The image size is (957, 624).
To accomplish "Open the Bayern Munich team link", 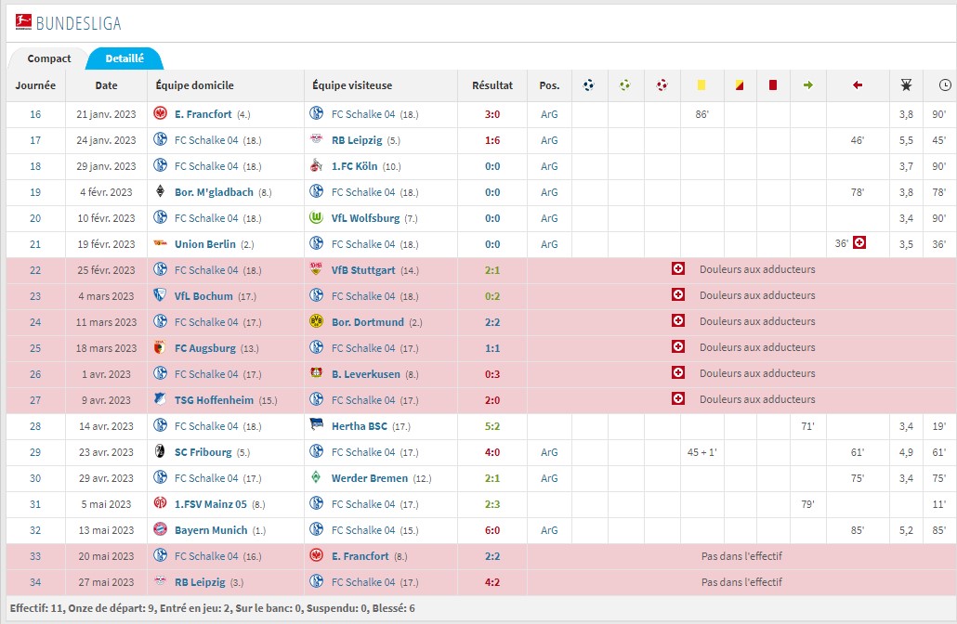I will point(211,530).
